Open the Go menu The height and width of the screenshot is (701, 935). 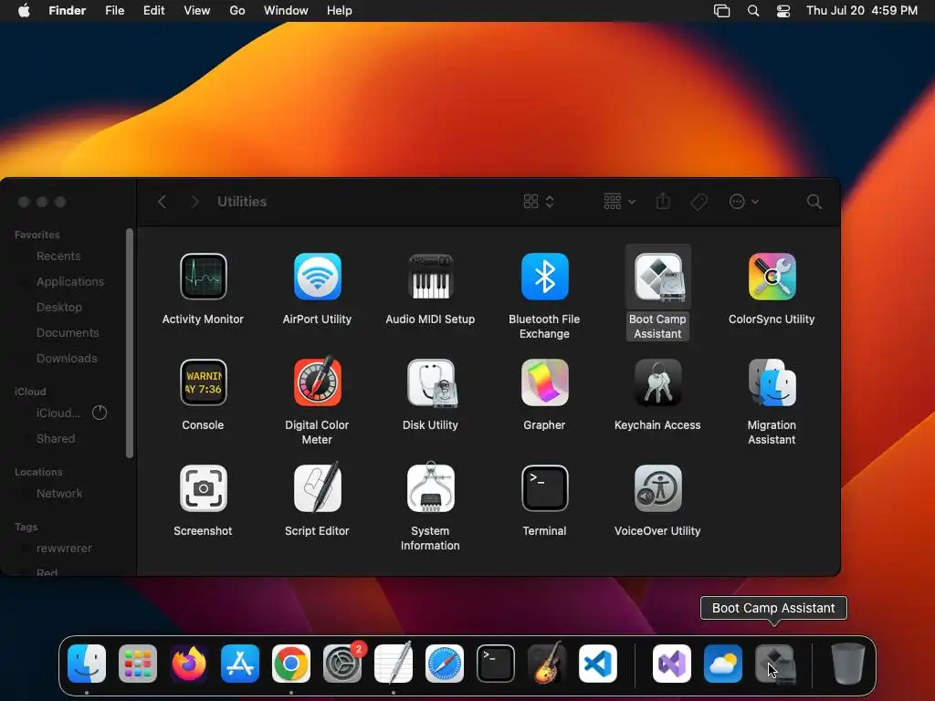click(x=237, y=11)
